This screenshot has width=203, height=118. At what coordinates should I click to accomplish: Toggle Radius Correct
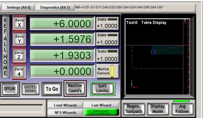click(107, 71)
